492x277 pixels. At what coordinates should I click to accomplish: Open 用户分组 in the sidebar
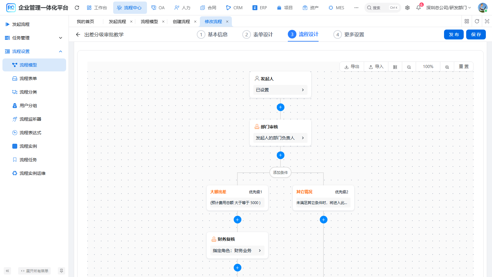click(x=34, y=106)
